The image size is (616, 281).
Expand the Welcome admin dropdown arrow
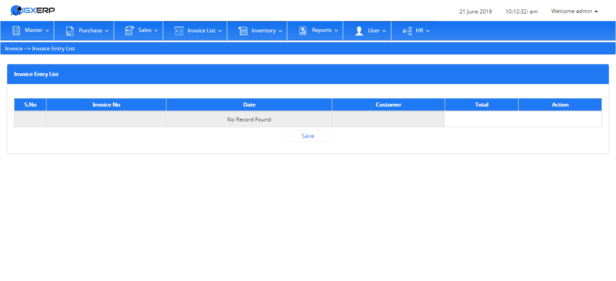click(596, 12)
